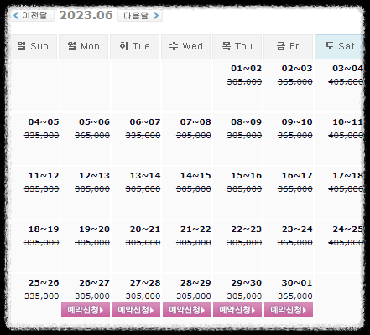Click 예약신청 button for 30~01
This screenshot has width=370, height=335.
(x=289, y=310)
